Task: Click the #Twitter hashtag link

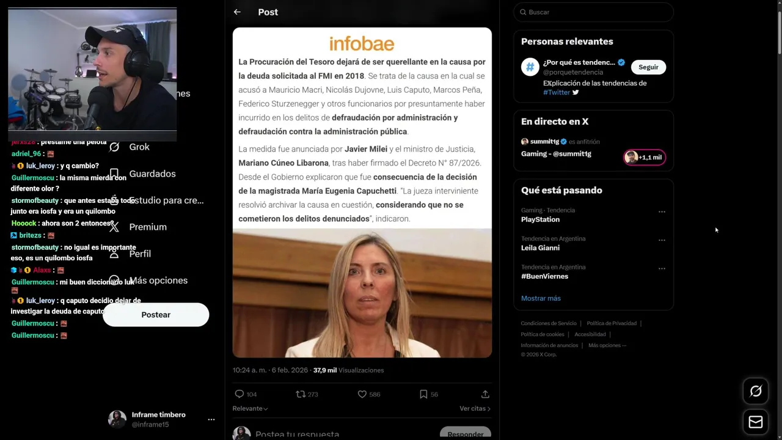Action: pyautogui.click(x=557, y=92)
